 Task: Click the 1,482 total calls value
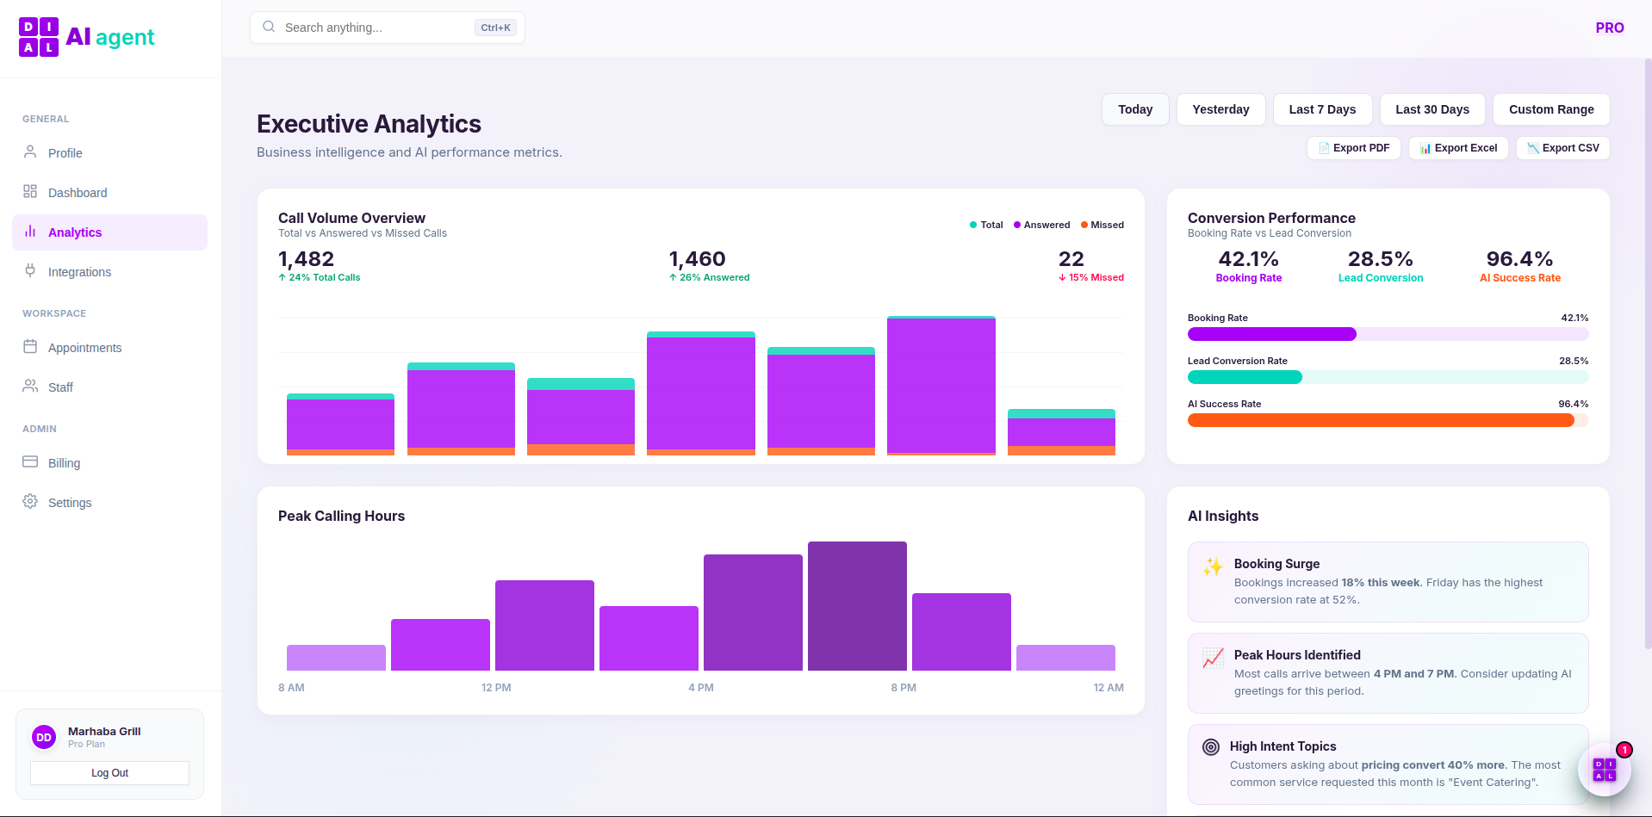tap(306, 259)
